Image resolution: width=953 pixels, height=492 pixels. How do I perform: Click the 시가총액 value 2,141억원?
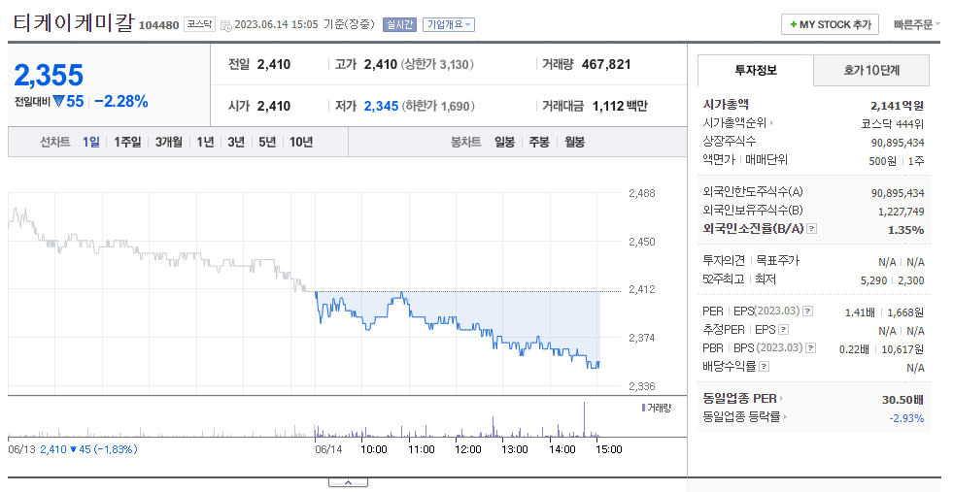(x=897, y=106)
